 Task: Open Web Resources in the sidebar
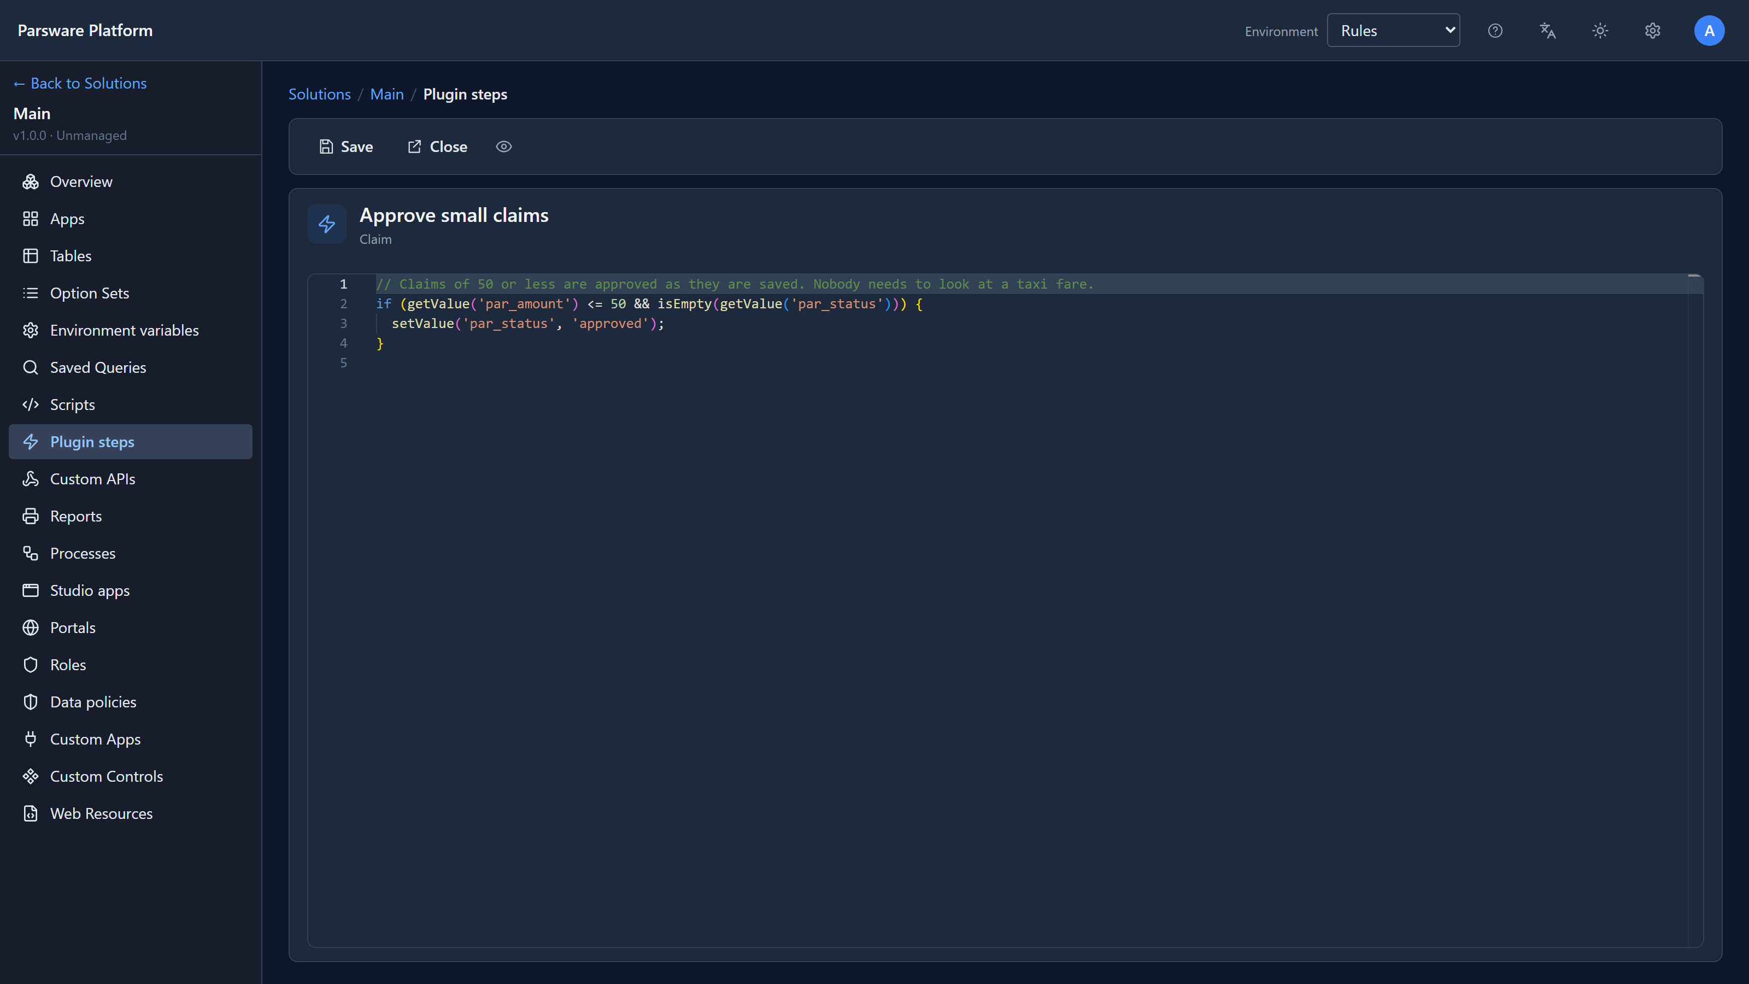coord(131,813)
